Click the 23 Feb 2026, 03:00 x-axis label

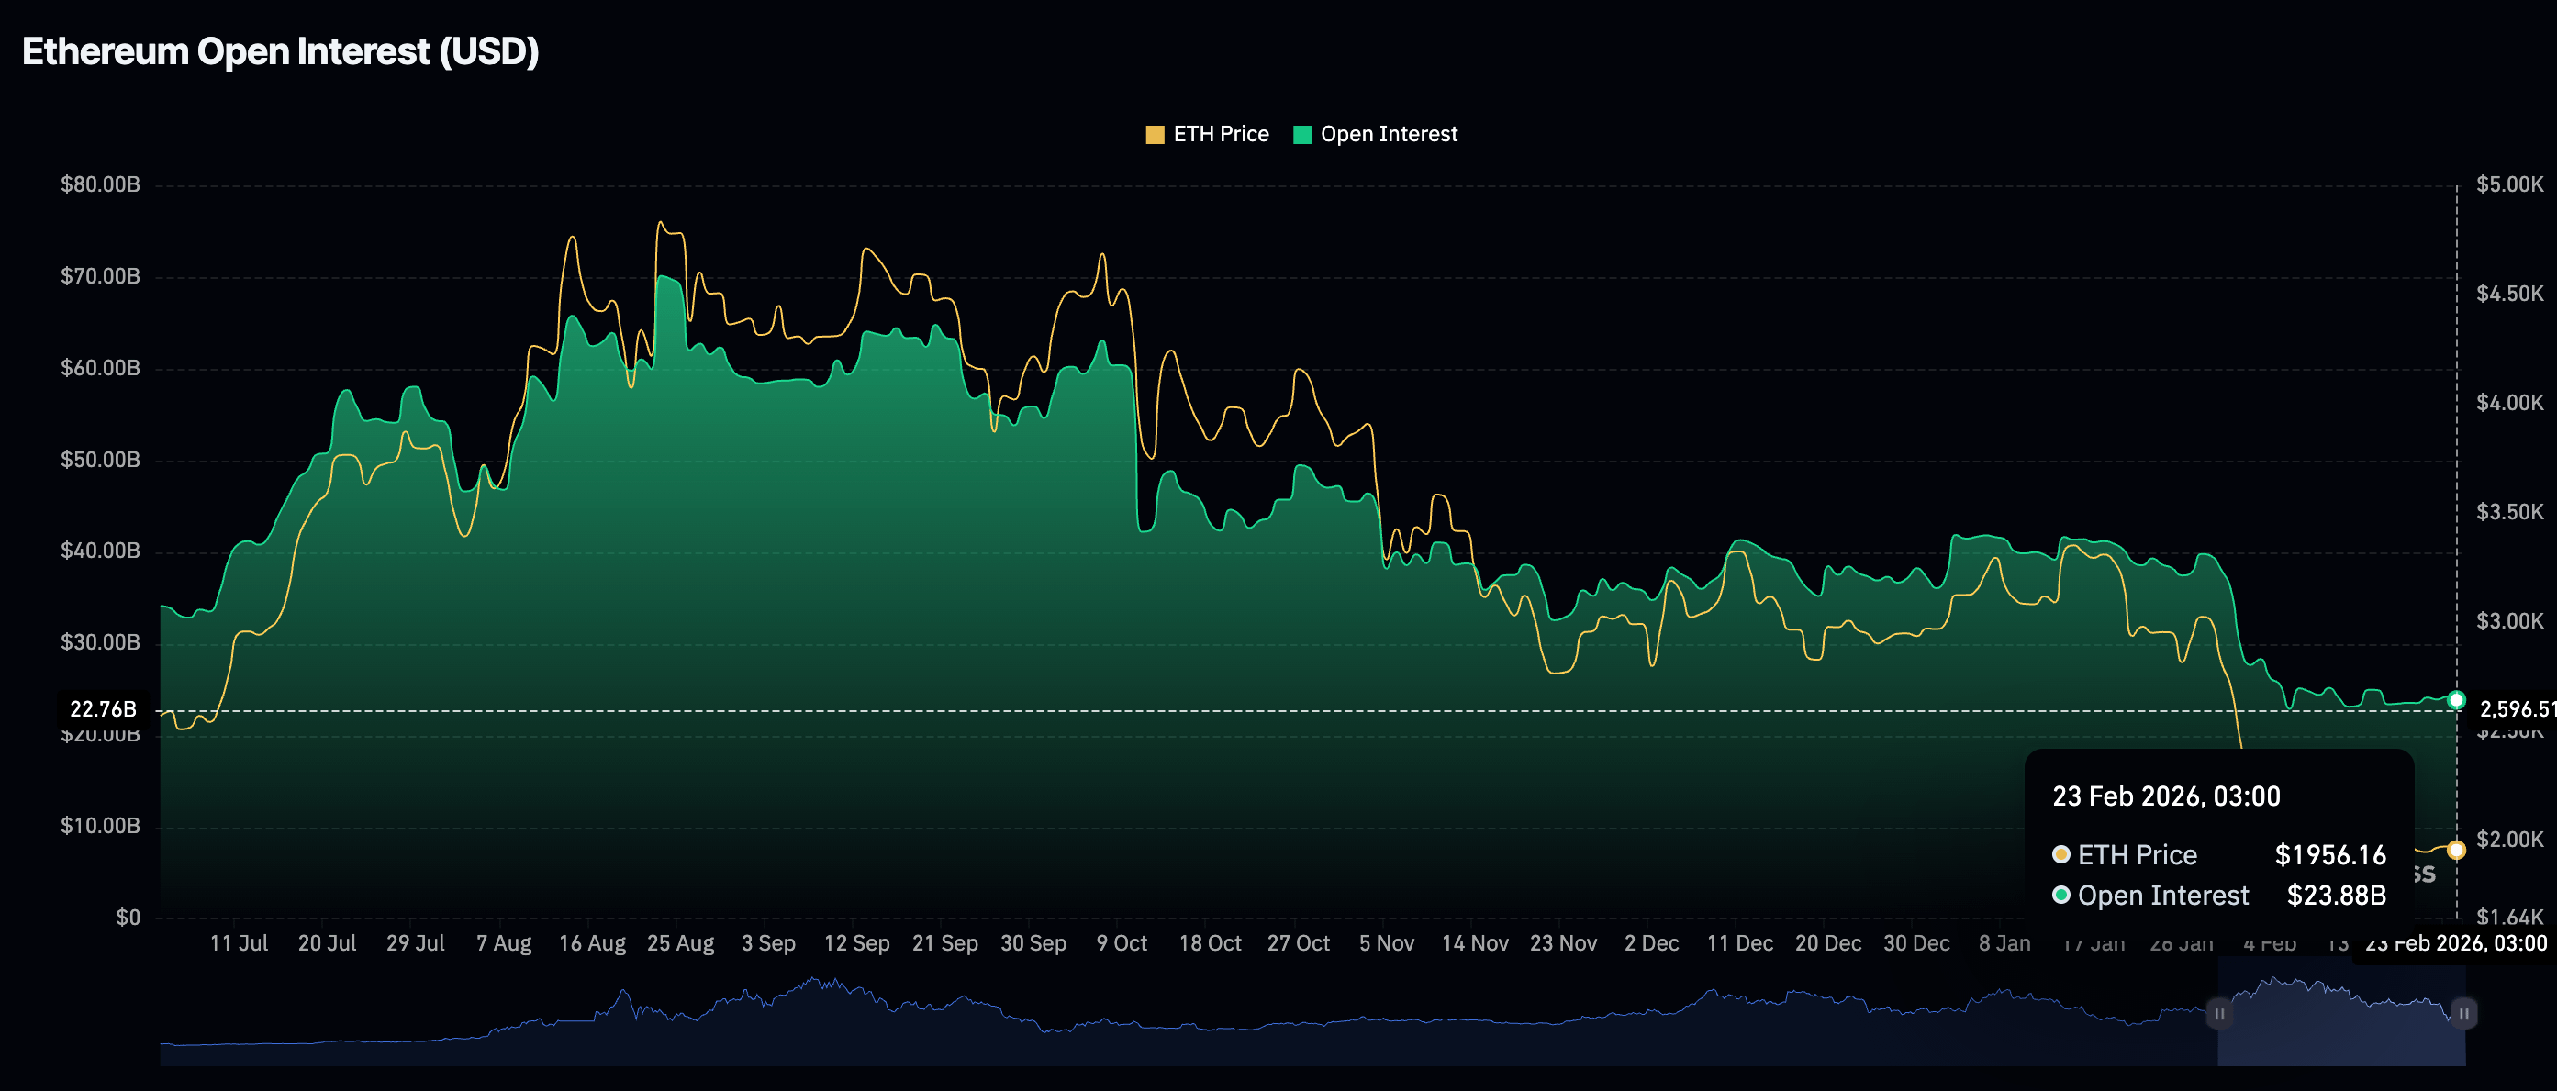pos(2456,943)
